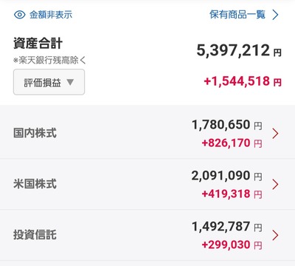Screen dimensions: 295x266
Task: Expand the 投資信託 row chevron
Action: tap(275, 235)
